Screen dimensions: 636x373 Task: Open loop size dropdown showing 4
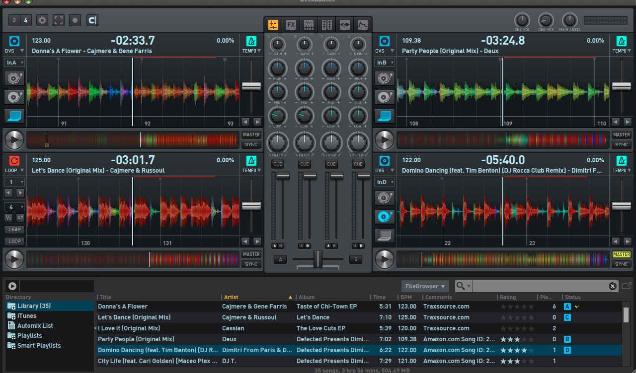[14, 207]
